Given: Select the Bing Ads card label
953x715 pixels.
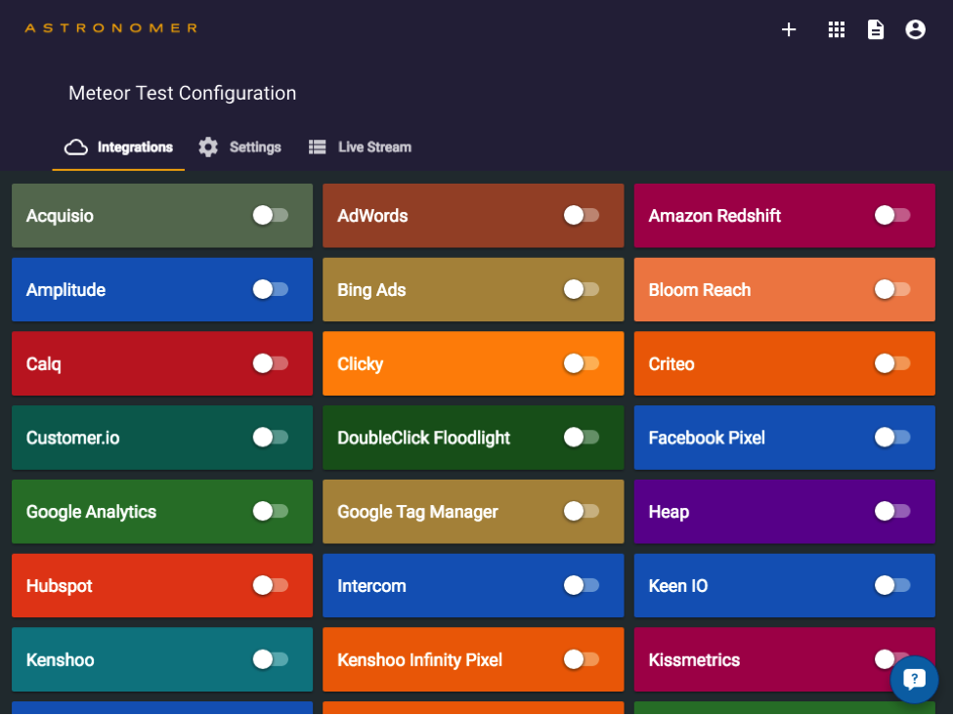Looking at the screenshot, I should pos(371,290).
